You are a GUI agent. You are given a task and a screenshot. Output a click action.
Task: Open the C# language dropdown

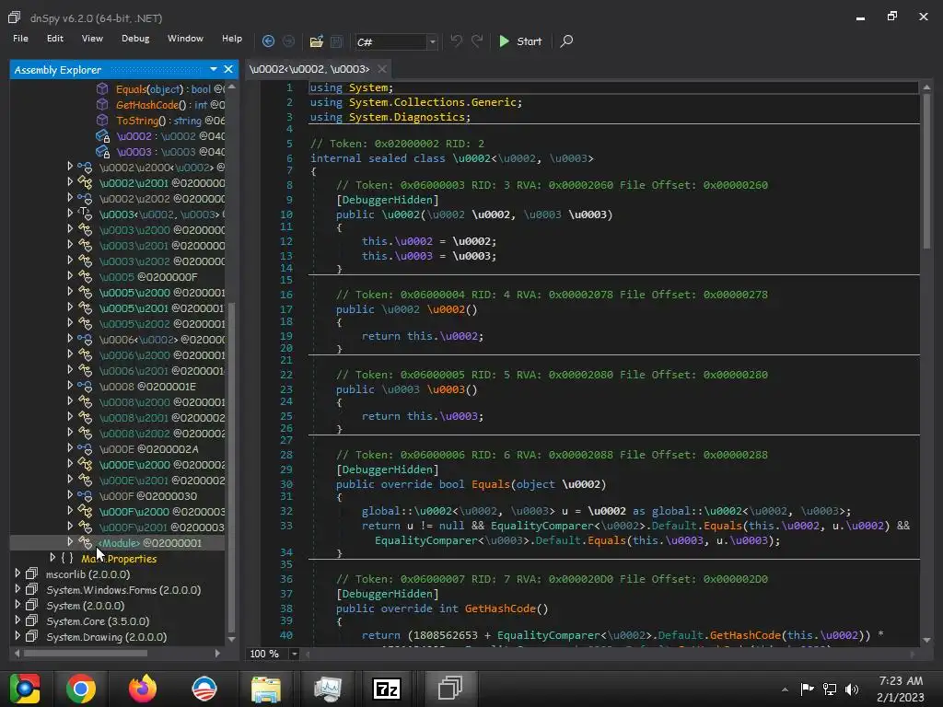[x=431, y=41]
